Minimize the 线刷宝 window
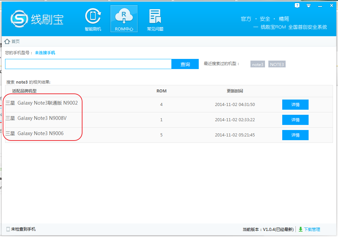The height and width of the screenshot is (237, 338). pos(320,6)
